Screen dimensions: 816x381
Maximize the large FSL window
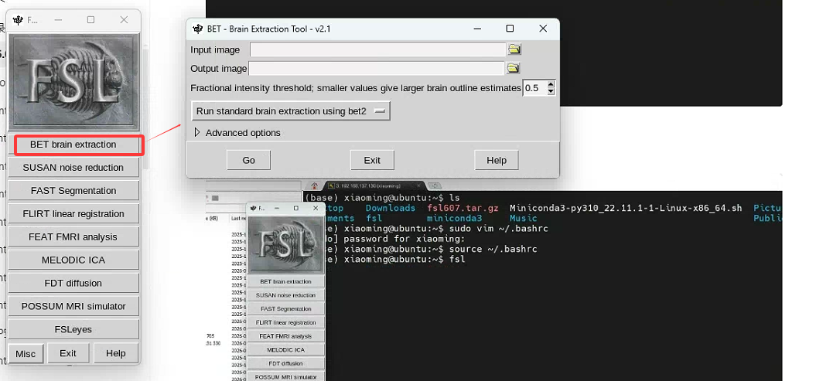point(90,20)
